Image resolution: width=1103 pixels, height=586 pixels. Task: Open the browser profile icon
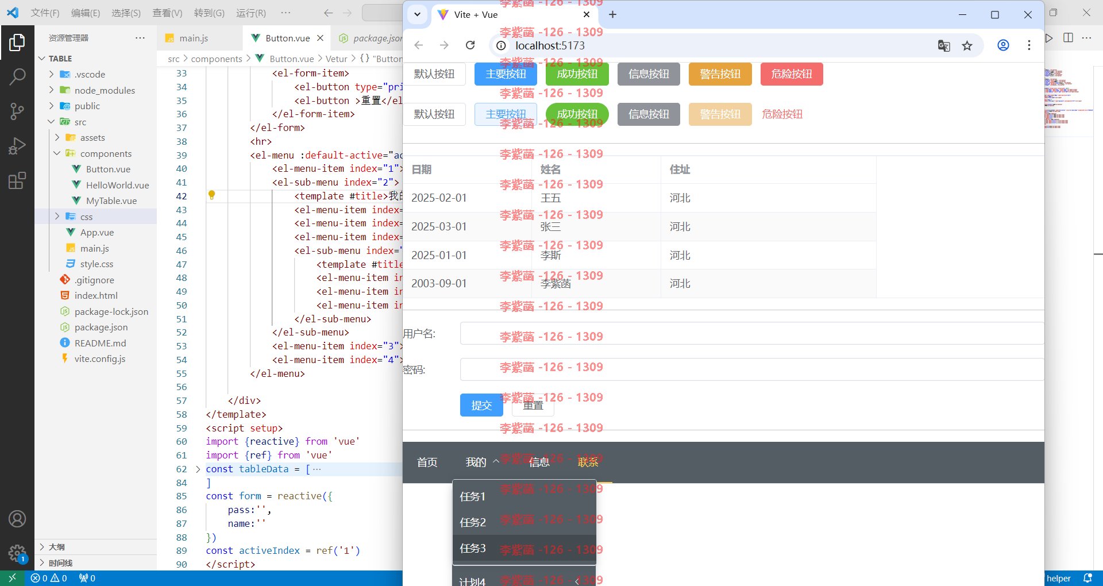coord(1003,45)
